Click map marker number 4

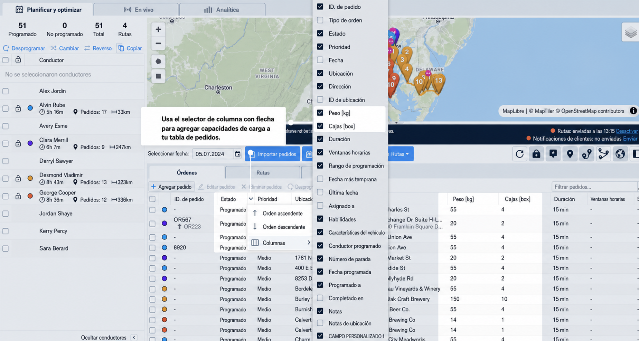coord(407,69)
